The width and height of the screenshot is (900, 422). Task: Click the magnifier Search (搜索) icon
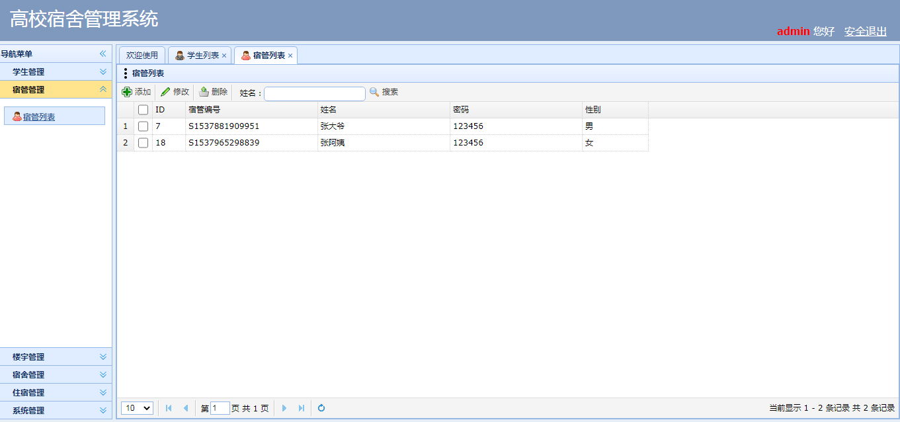[374, 92]
